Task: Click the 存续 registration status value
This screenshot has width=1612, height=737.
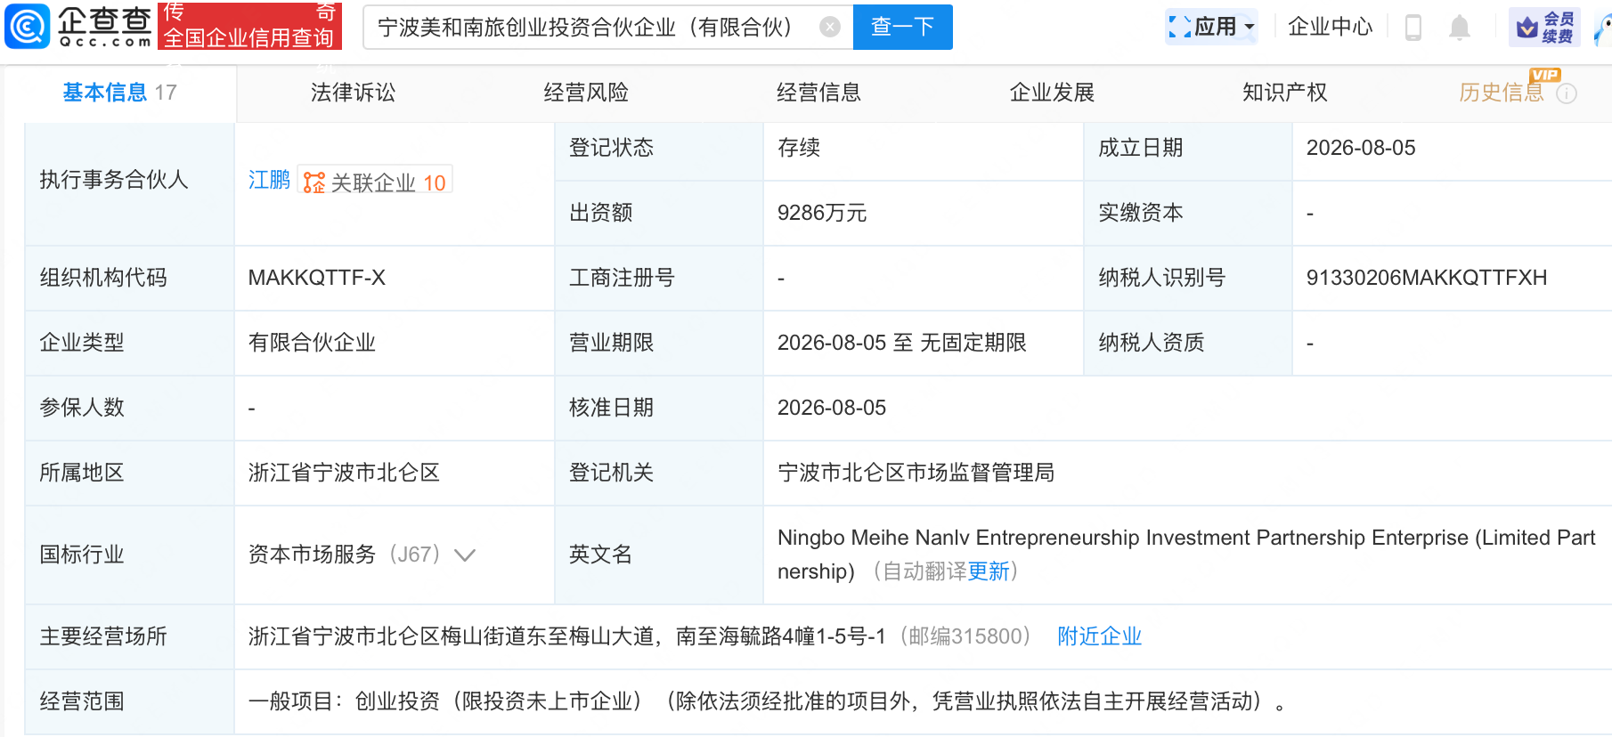Action: (799, 148)
